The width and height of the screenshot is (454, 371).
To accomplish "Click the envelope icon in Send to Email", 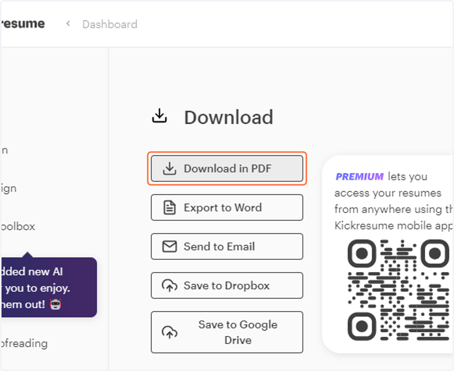I will pyautogui.click(x=169, y=247).
